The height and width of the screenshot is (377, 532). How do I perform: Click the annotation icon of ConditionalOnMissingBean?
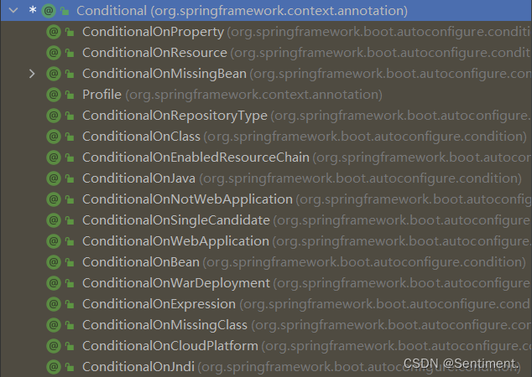coord(54,74)
